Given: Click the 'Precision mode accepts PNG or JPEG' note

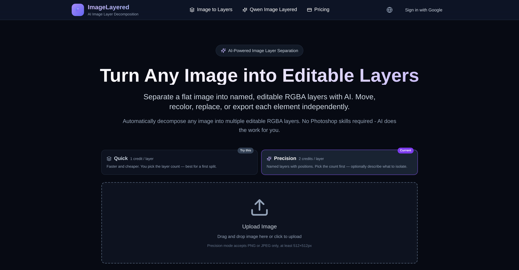Looking at the screenshot, I should point(259,246).
